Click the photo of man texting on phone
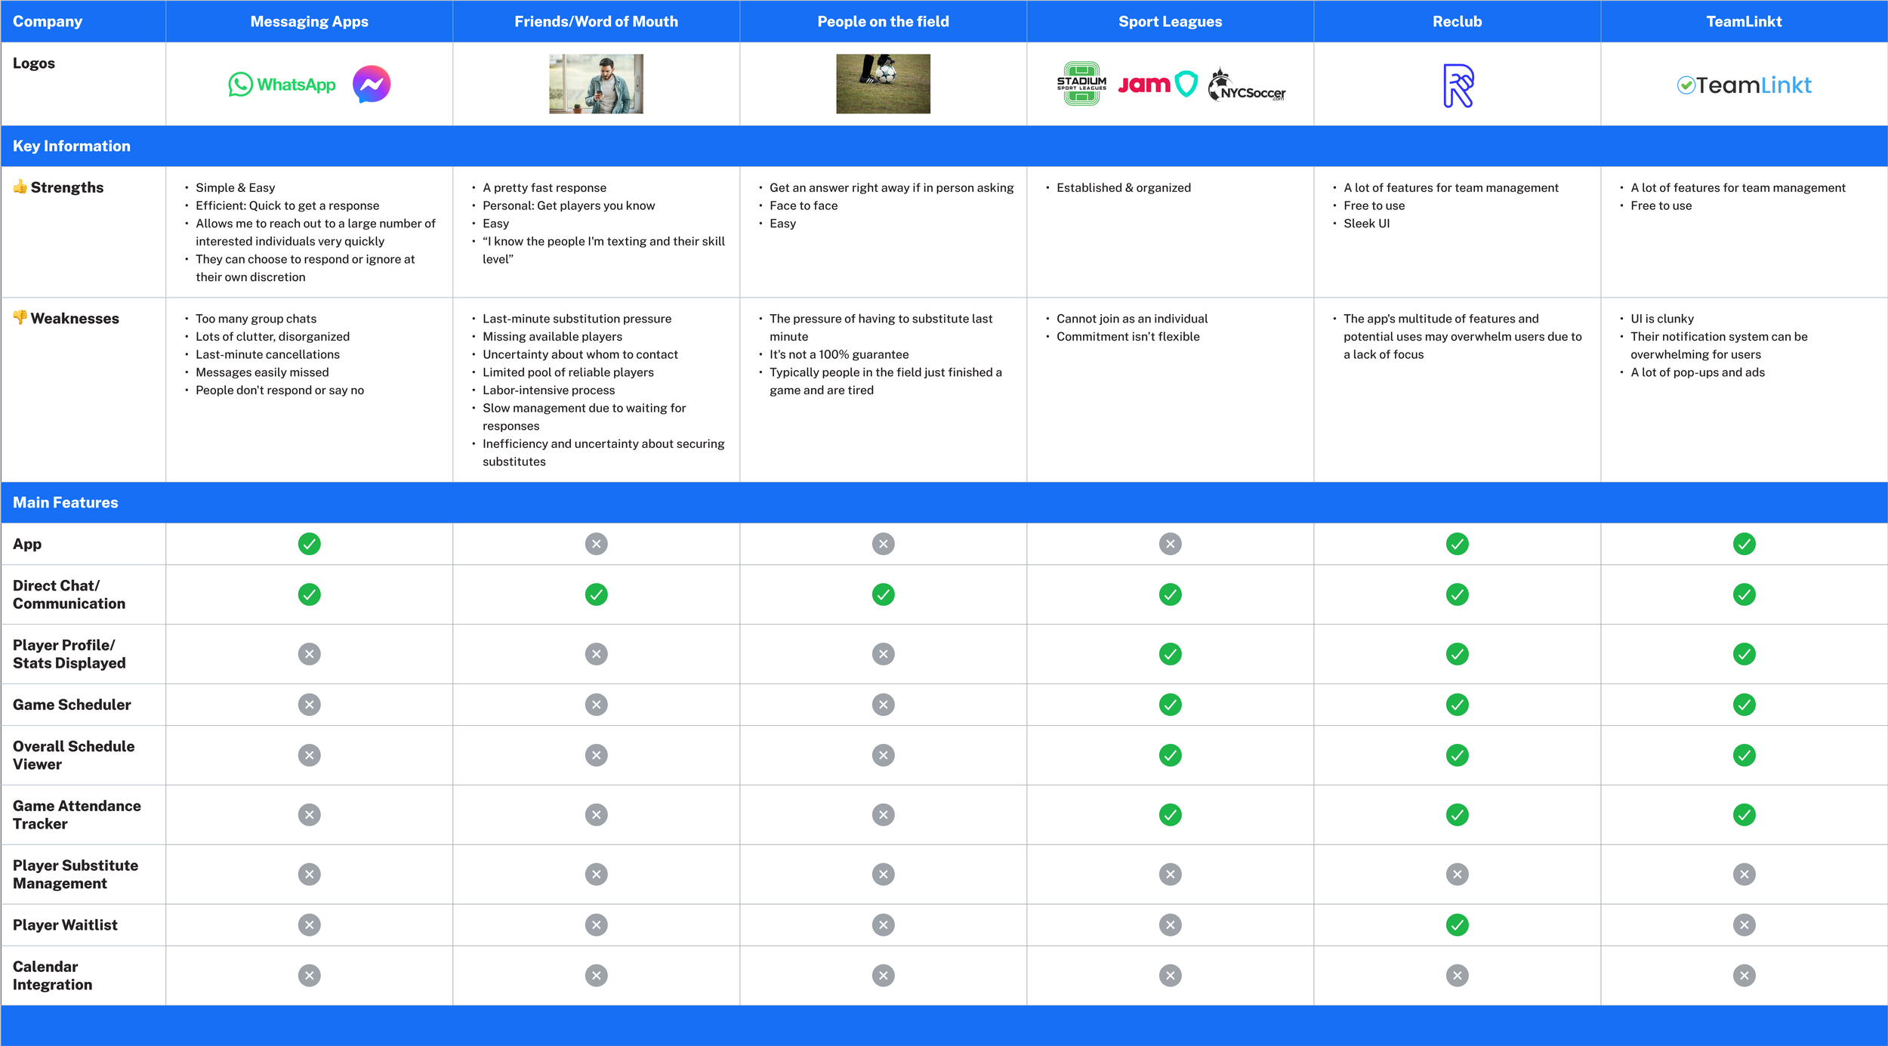This screenshot has height=1046, width=1888. [x=596, y=84]
